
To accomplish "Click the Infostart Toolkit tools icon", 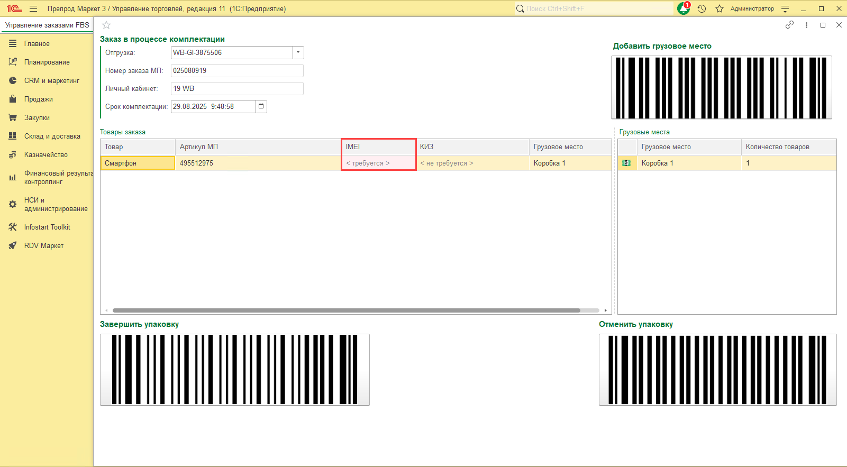I will tap(13, 227).
